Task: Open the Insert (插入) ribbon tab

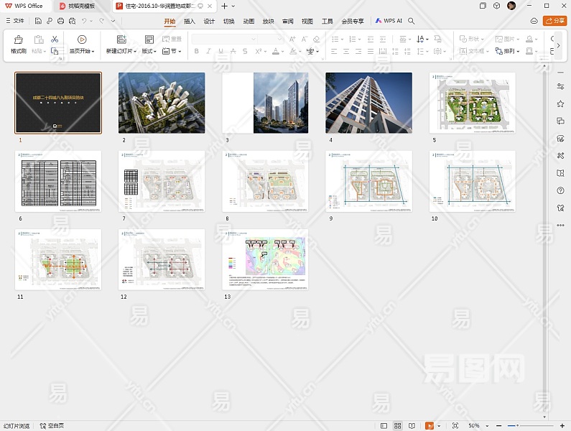Action: point(190,22)
